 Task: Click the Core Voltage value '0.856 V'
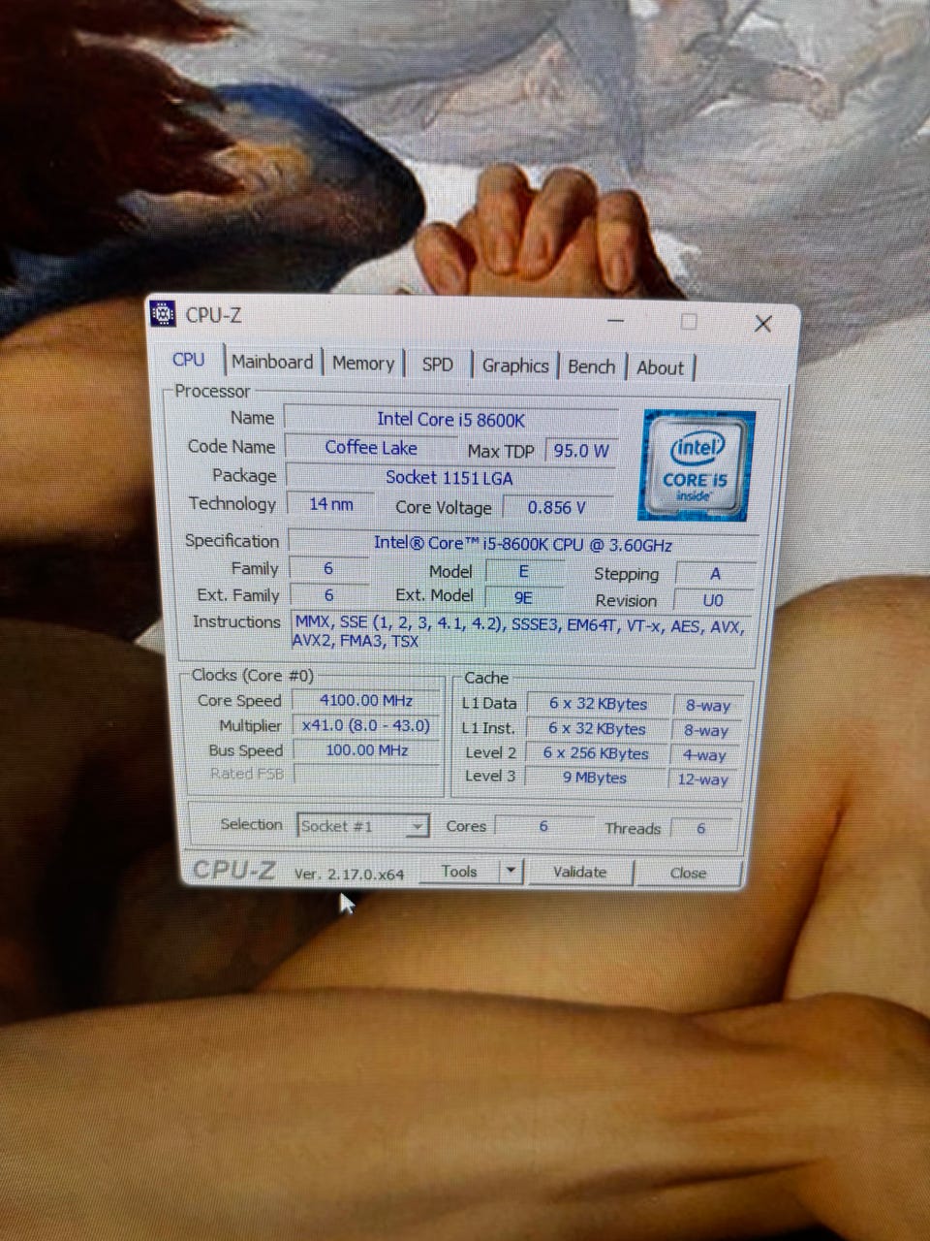click(557, 507)
